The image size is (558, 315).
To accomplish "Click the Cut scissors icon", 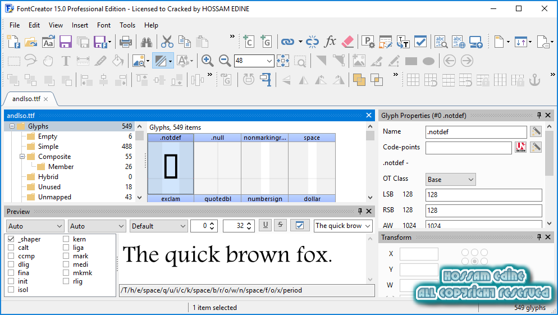I will coord(167,42).
